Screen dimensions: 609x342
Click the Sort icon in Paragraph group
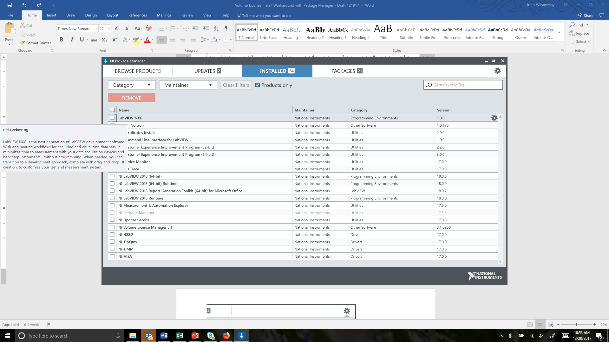(216, 28)
